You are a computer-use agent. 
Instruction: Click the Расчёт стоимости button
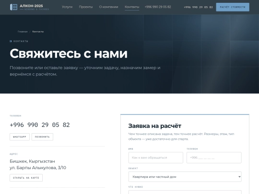[233, 7]
